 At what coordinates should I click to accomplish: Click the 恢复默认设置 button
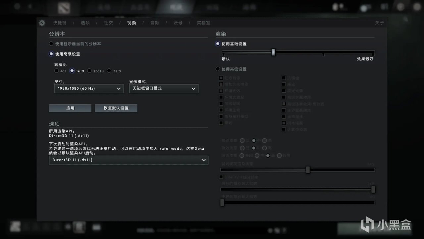[116, 108]
